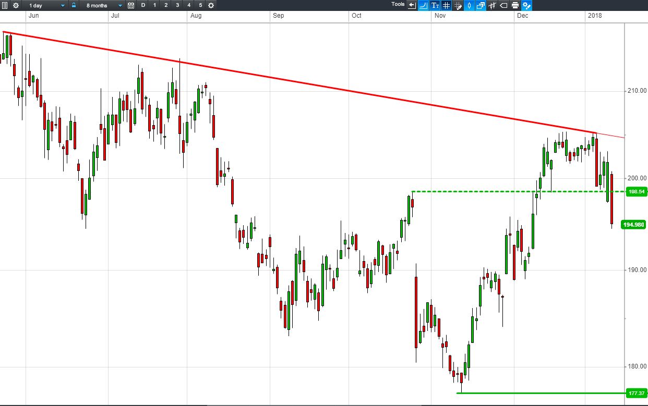This screenshot has width=648, height=406.
Task: Click the 198.54 price label
Action: [636, 191]
